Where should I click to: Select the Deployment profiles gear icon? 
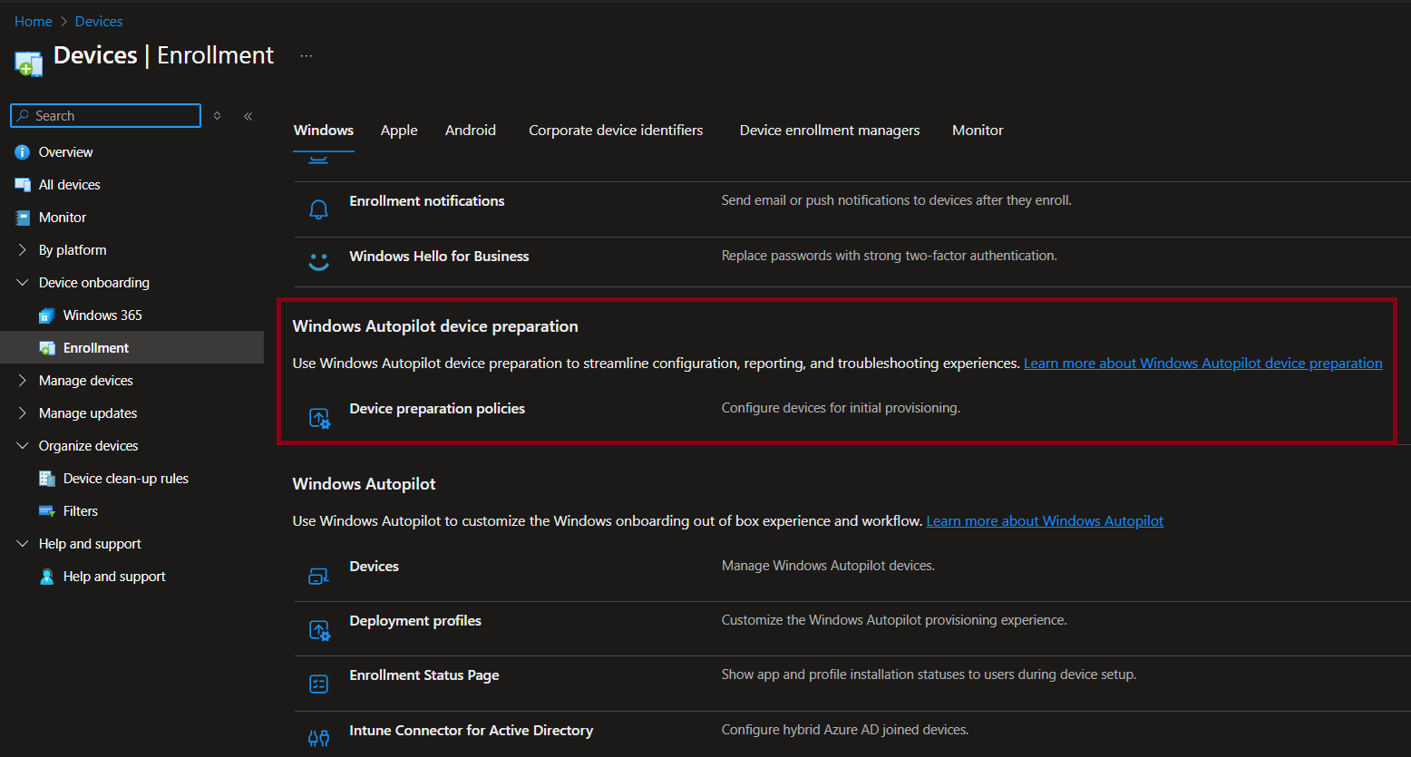click(318, 628)
